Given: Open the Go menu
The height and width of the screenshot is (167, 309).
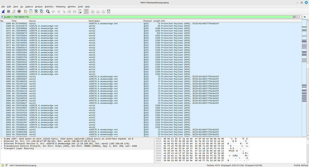Looking at the screenshot, I should [x=22, y=7].
